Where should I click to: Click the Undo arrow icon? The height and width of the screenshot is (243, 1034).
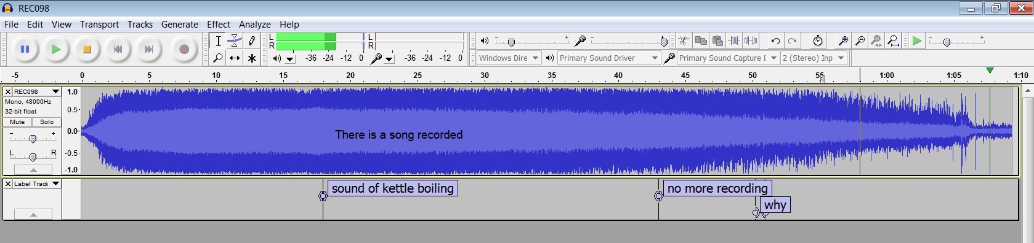(775, 41)
